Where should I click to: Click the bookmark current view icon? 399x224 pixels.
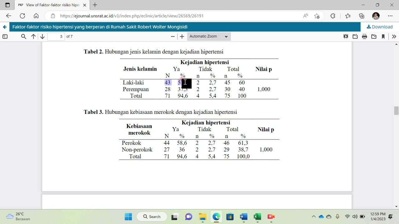coord(383,36)
